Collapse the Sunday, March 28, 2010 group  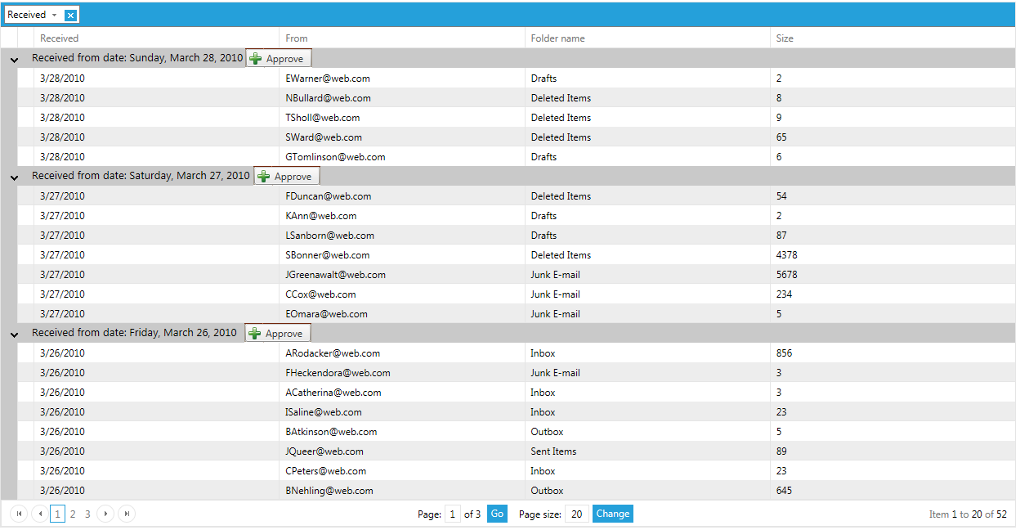point(14,60)
